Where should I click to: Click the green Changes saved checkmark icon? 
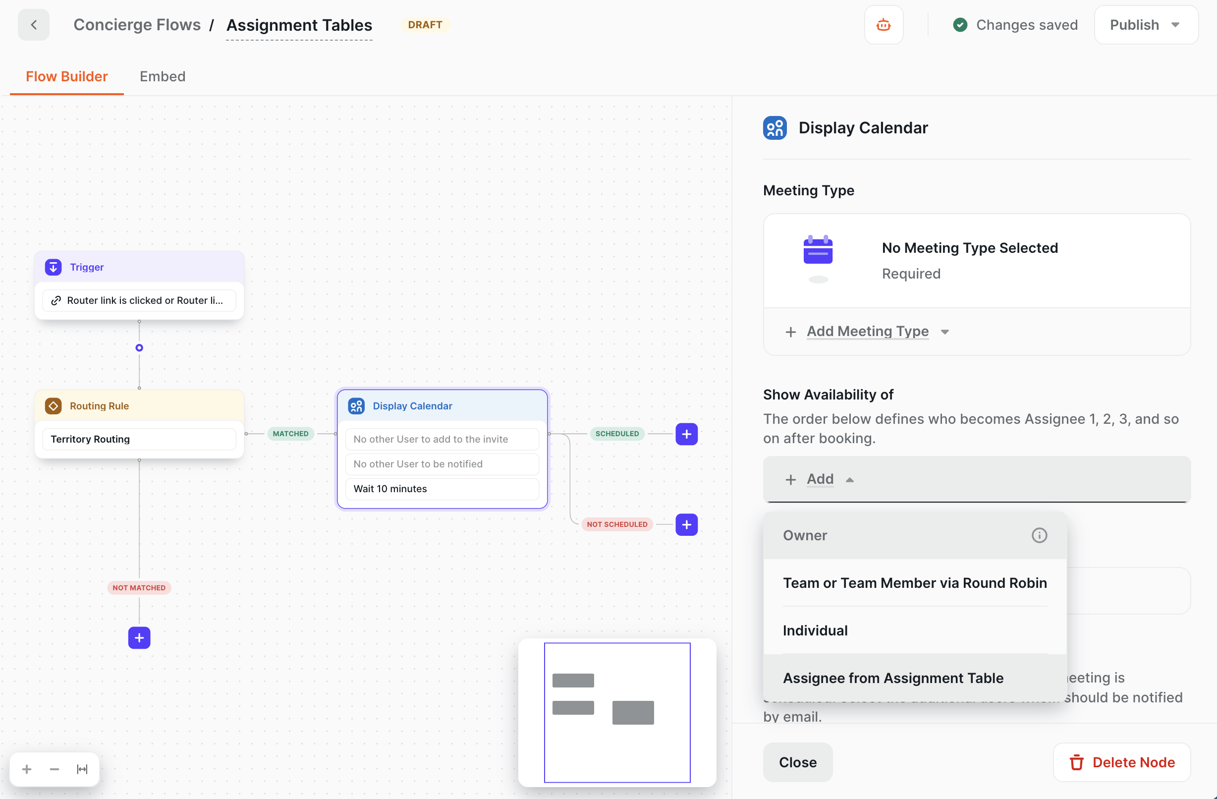pos(960,25)
